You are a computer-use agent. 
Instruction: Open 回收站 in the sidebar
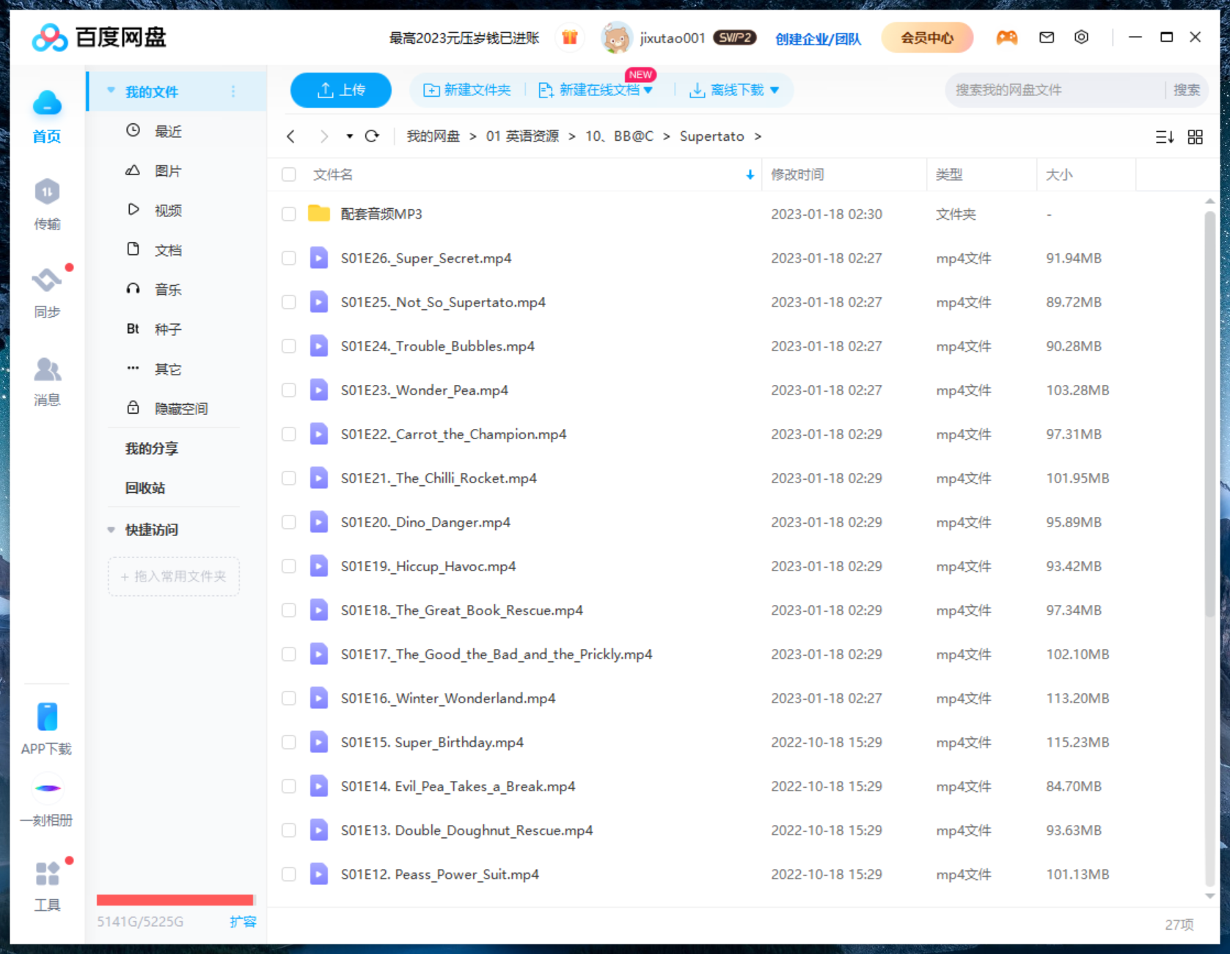click(145, 488)
